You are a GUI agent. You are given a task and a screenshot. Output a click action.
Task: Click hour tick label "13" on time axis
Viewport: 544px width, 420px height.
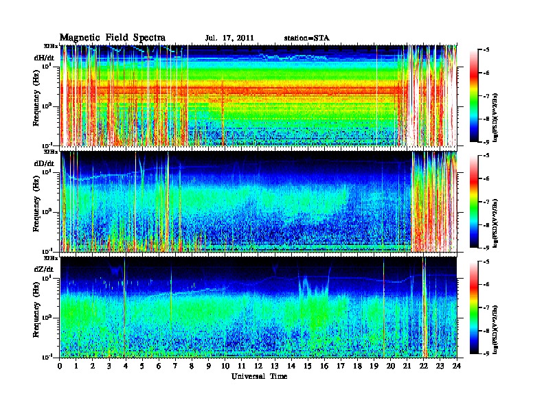(x=275, y=366)
